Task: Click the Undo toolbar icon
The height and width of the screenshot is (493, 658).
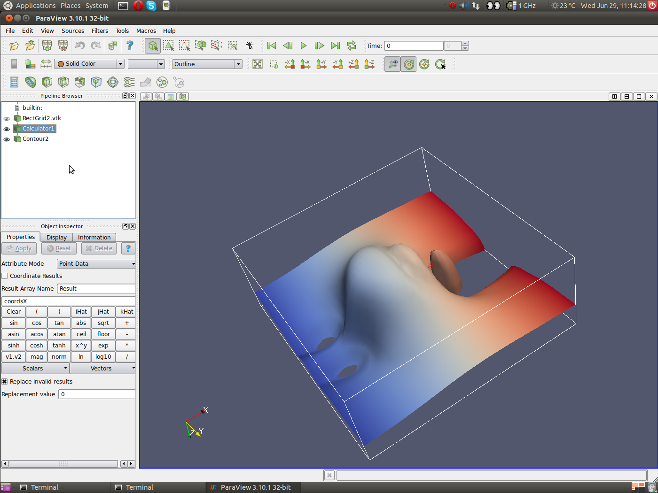Action: coord(80,46)
